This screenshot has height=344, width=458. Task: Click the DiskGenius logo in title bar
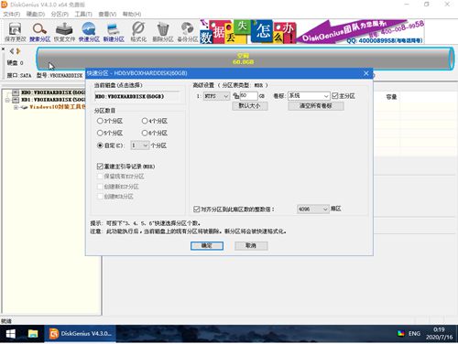click(x=5, y=5)
